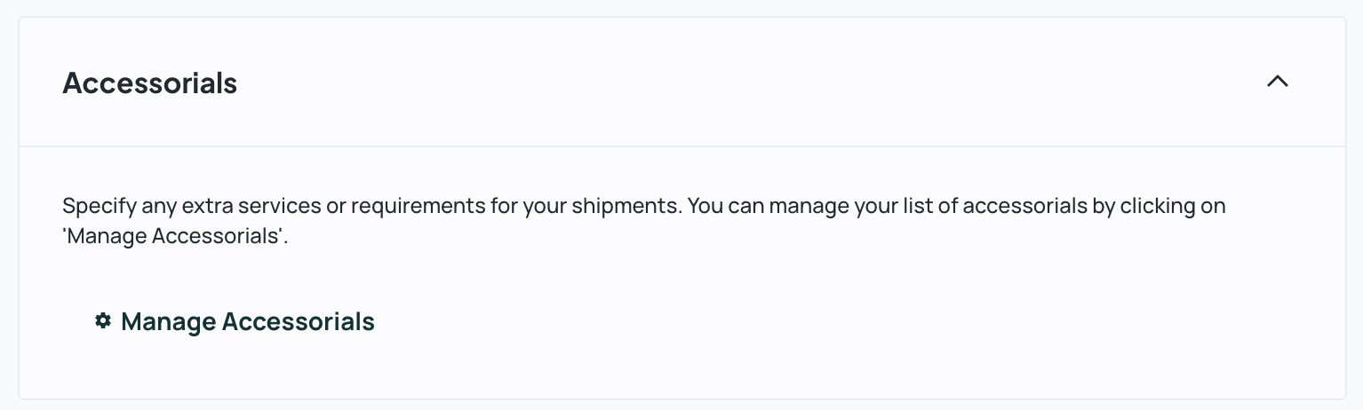1363x410 pixels.
Task: Click the 'list of accessorials' phrase in description
Action: (995, 207)
